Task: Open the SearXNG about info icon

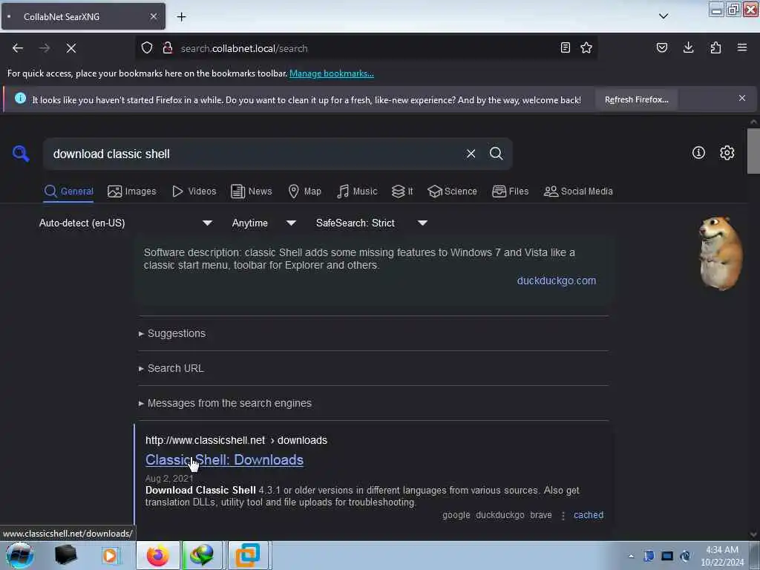Action: click(698, 153)
